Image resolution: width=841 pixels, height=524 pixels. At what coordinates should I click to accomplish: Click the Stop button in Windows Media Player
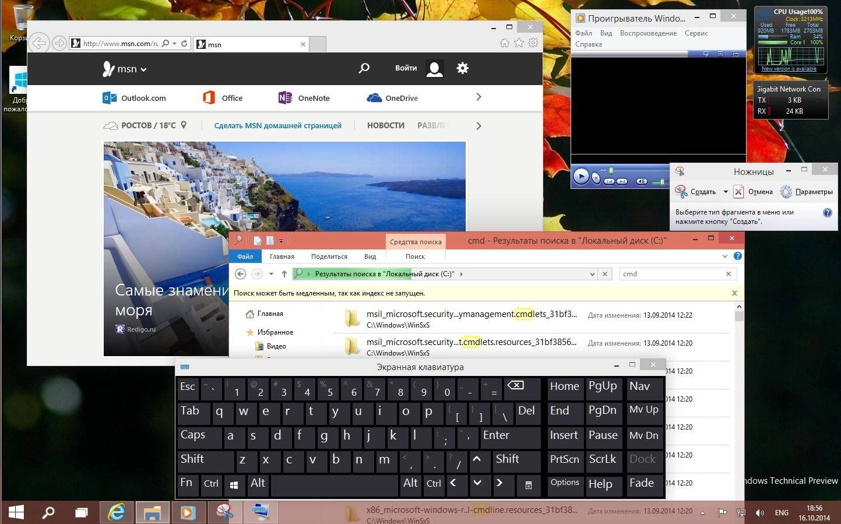(596, 178)
